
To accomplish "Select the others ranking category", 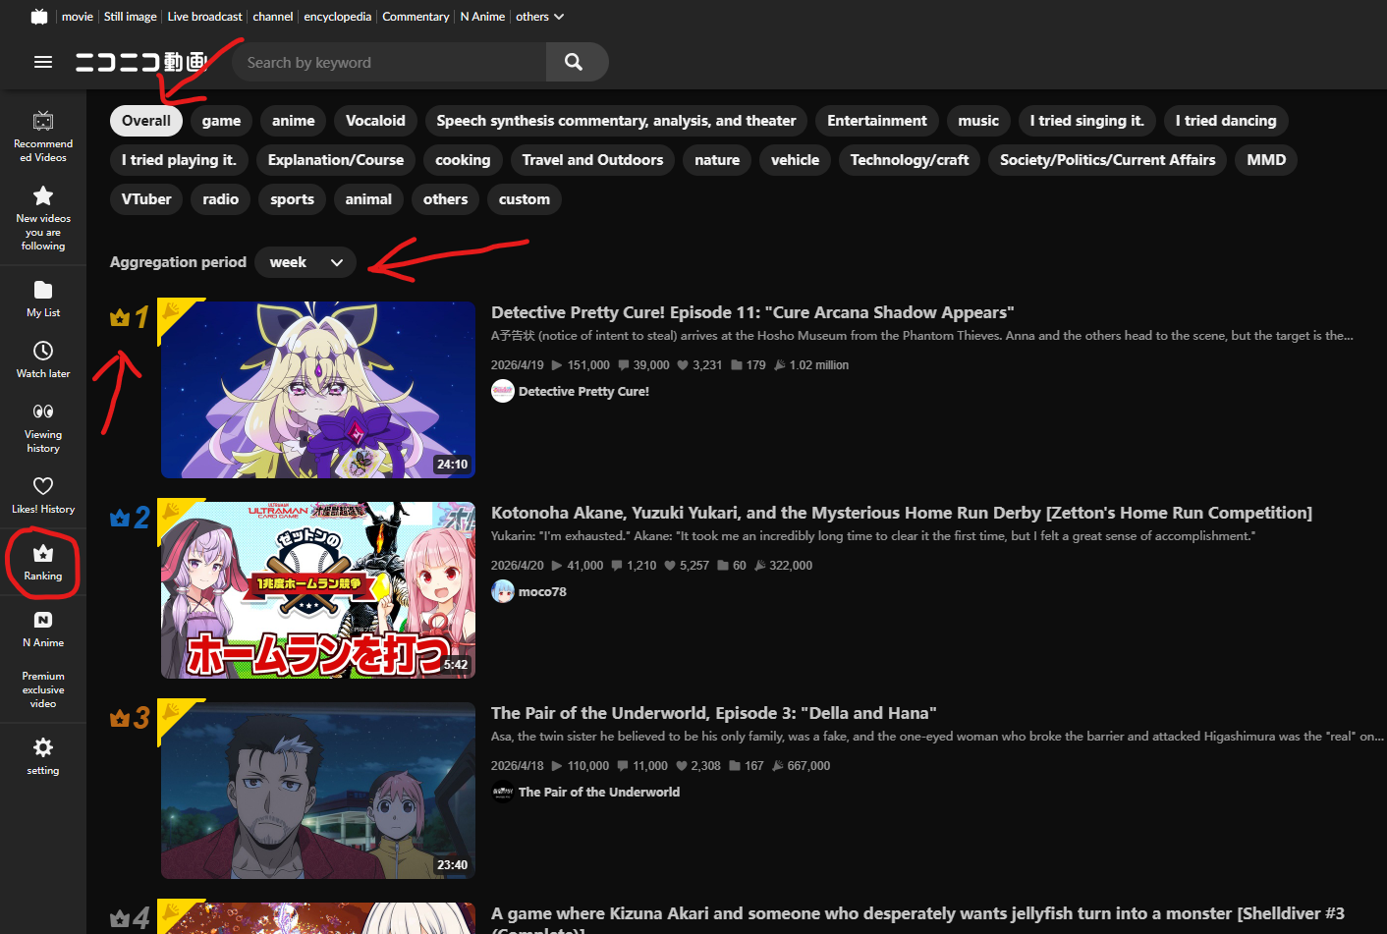I will coord(446,199).
